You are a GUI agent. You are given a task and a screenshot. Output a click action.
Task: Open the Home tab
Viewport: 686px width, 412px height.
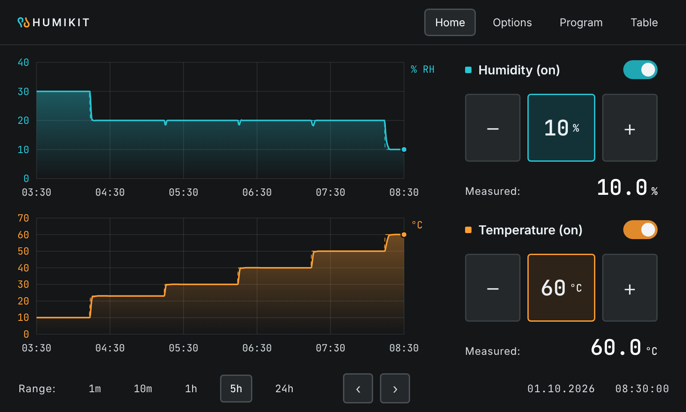[450, 22]
